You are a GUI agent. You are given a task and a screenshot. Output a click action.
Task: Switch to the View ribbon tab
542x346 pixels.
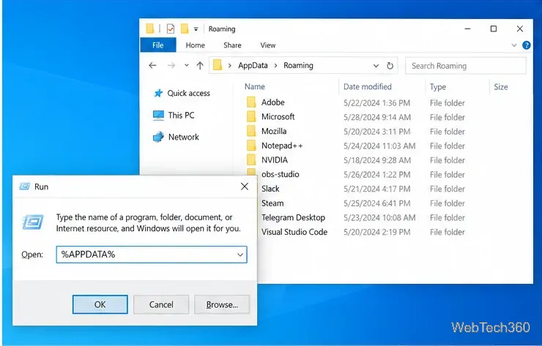click(268, 45)
